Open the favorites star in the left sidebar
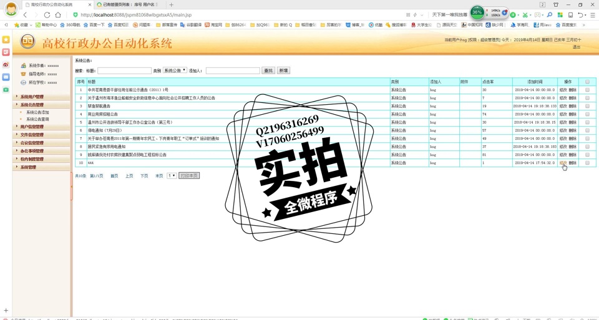 click(x=6, y=40)
